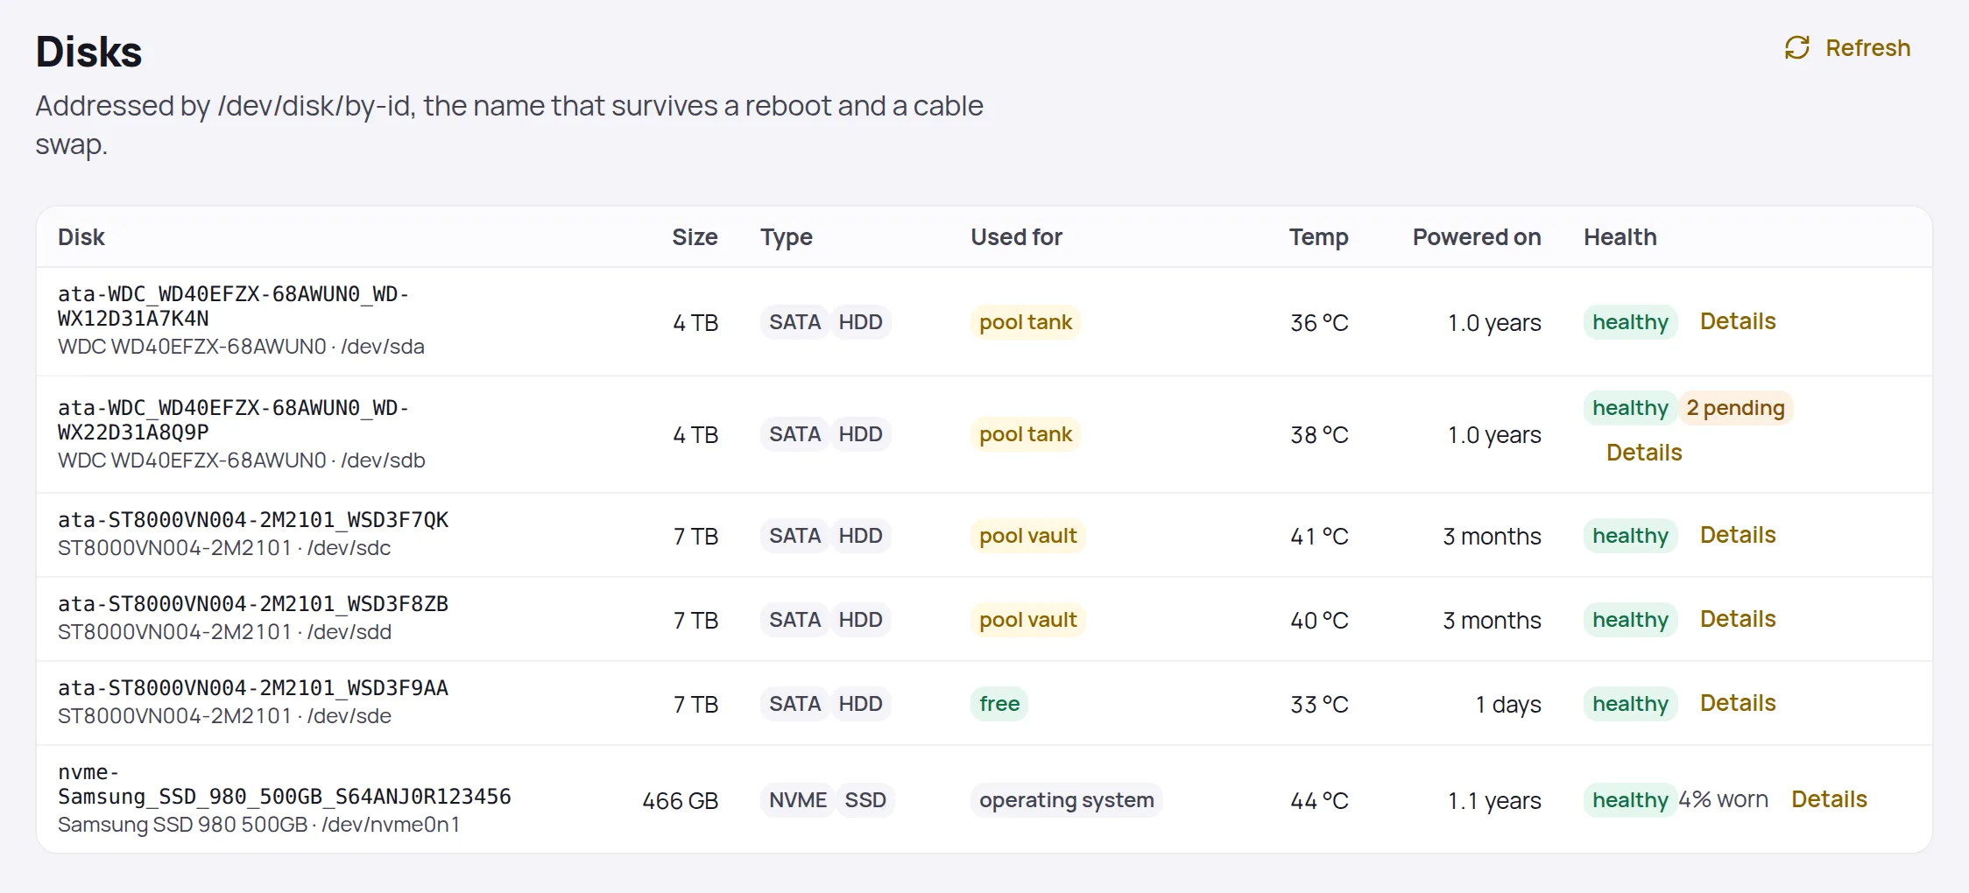Click the 38 °C temperature cell
Screen dimensions: 1969x893
(x=1319, y=435)
